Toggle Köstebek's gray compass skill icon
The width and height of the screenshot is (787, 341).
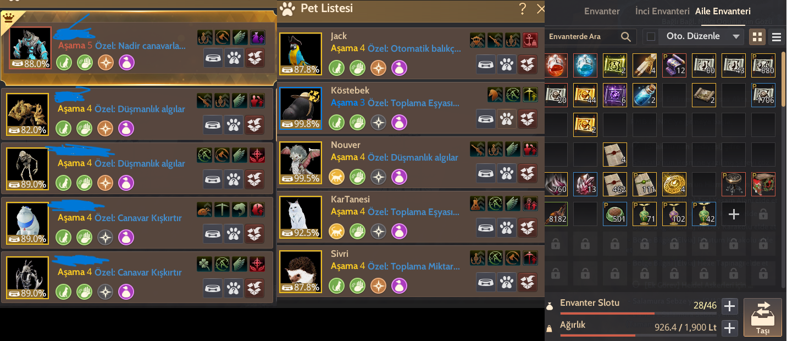(378, 122)
